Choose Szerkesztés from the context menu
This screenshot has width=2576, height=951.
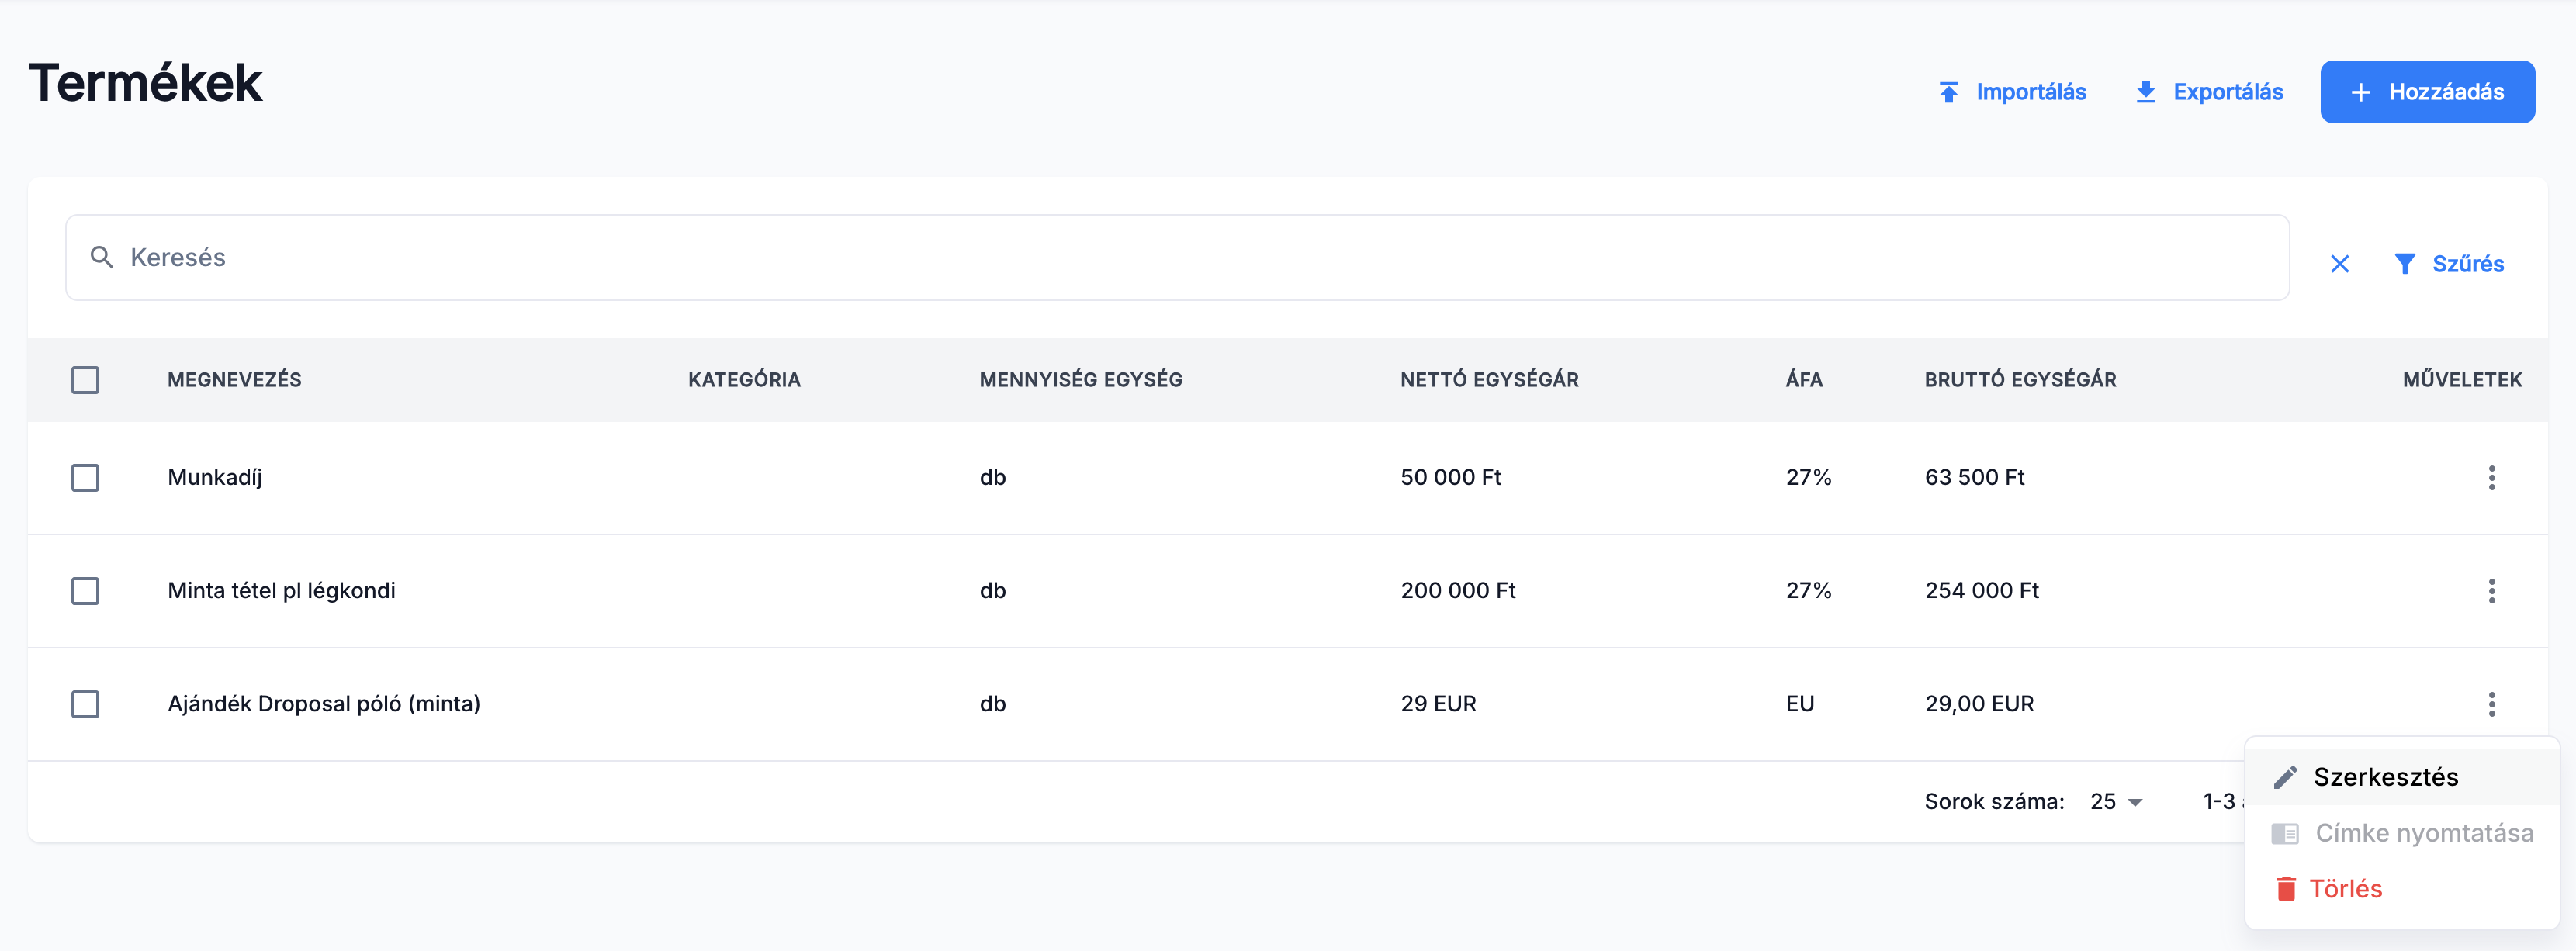[x=2385, y=777]
